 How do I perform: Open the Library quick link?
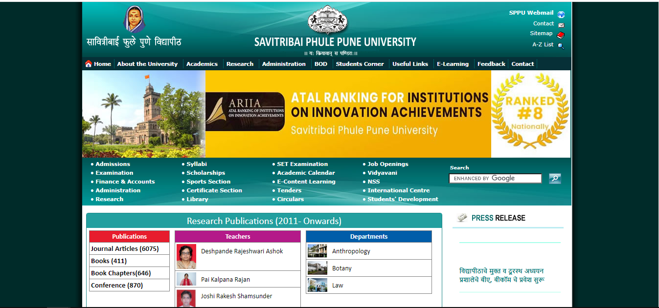coord(197,199)
